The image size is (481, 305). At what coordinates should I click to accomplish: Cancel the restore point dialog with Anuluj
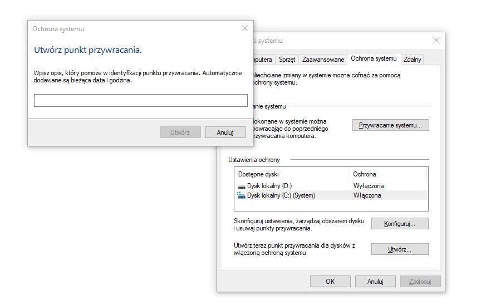coord(225,132)
